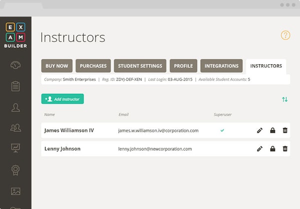Toggle superuser checkmark for James Williamson IV
This screenshot has height=209, width=300.
pos(222,131)
